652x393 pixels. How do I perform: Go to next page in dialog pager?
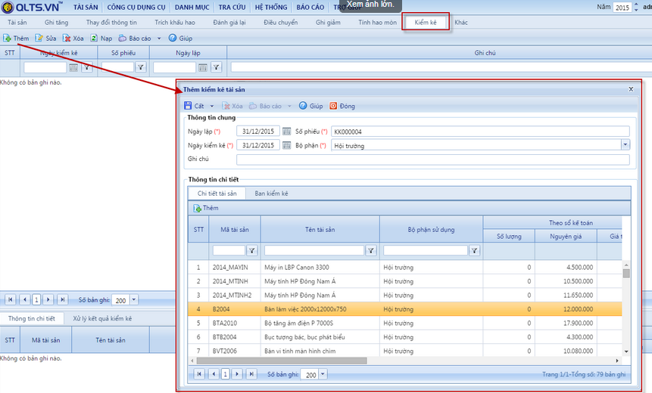click(x=238, y=374)
